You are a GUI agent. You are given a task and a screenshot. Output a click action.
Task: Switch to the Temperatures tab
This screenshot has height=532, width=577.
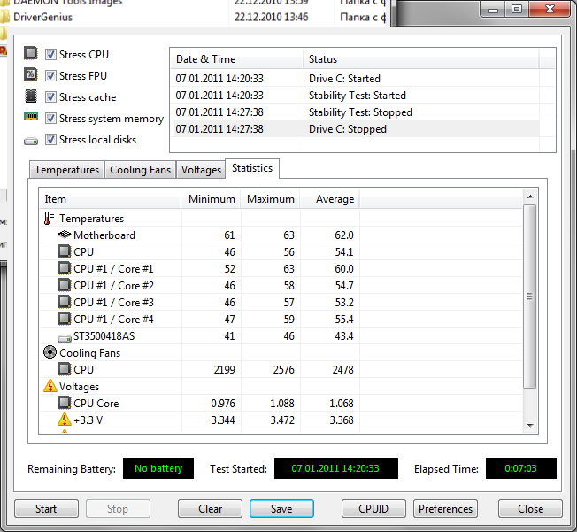coord(67,170)
